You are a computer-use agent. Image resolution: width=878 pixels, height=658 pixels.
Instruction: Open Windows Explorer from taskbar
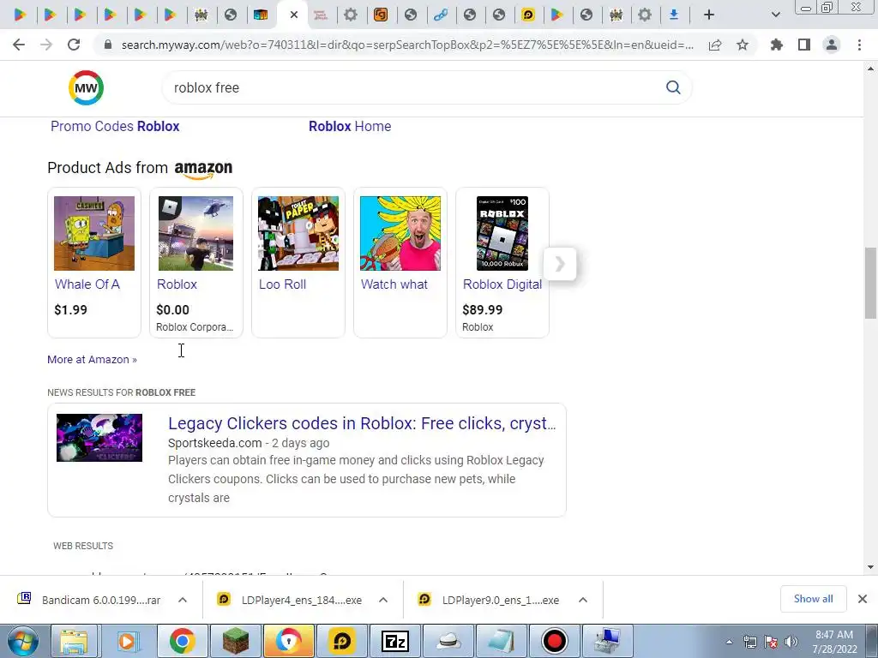(x=74, y=641)
